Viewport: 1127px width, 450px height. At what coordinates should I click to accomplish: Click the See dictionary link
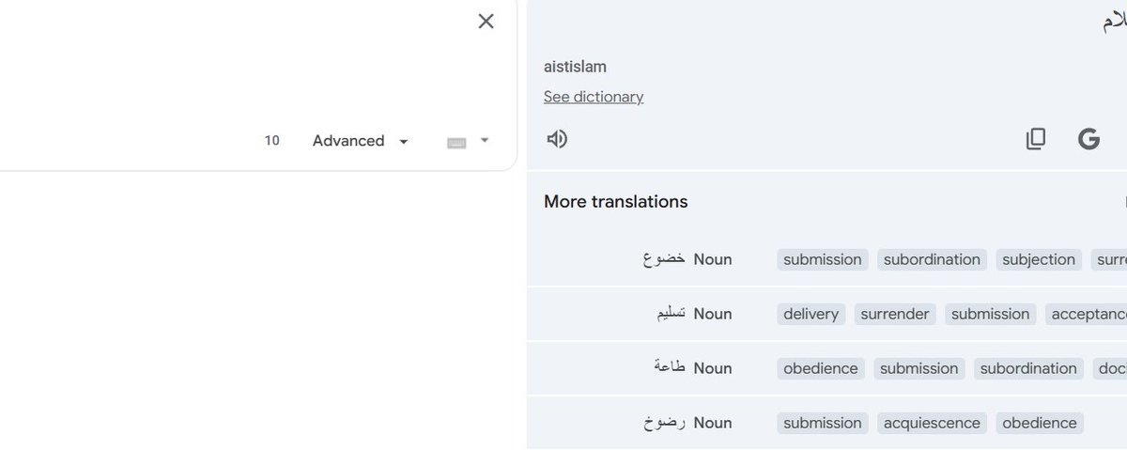click(x=594, y=97)
